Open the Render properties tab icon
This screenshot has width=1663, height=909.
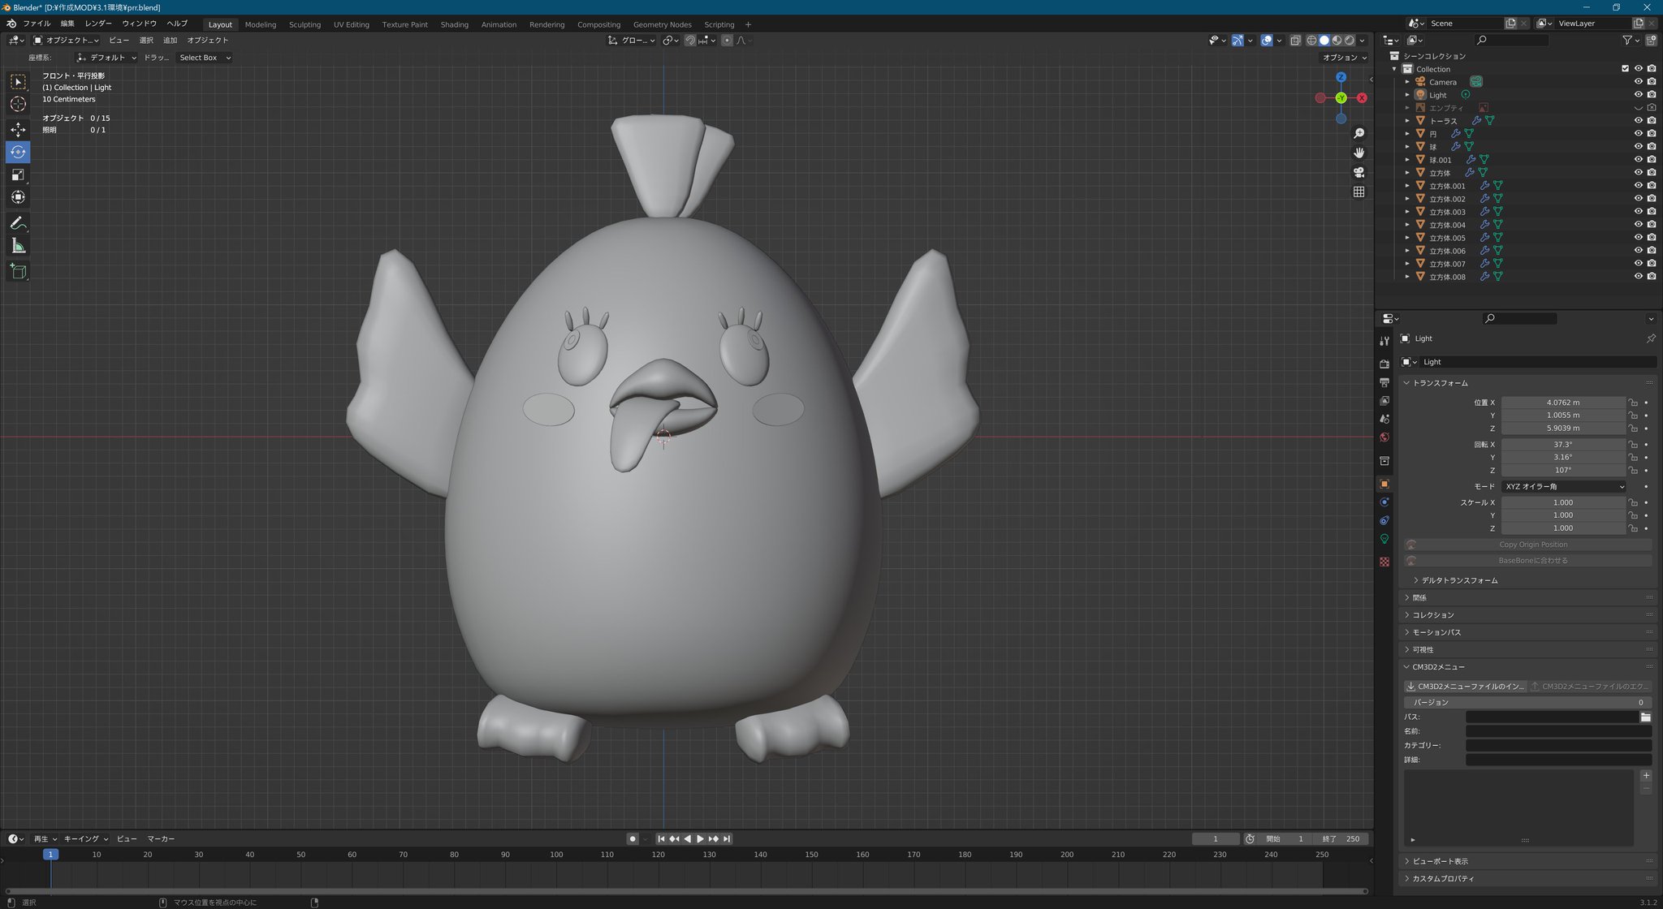coord(1384,364)
